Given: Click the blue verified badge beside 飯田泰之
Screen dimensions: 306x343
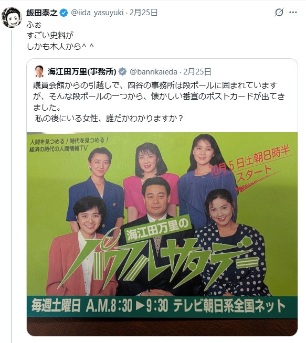Looking at the screenshot, I should 64,13.
